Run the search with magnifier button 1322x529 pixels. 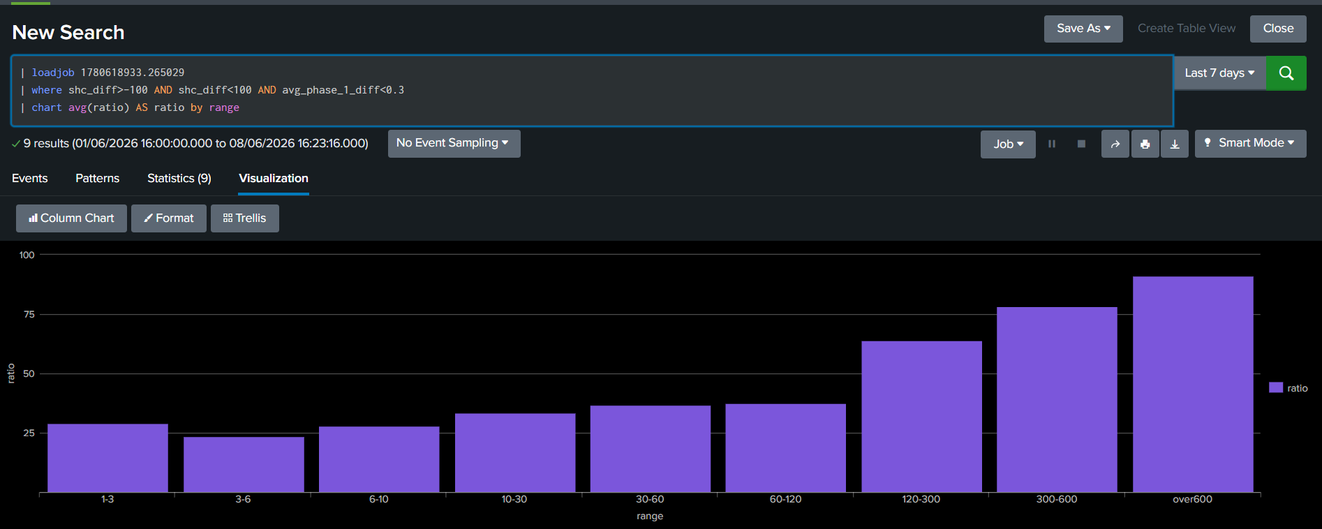pyautogui.click(x=1286, y=73)
